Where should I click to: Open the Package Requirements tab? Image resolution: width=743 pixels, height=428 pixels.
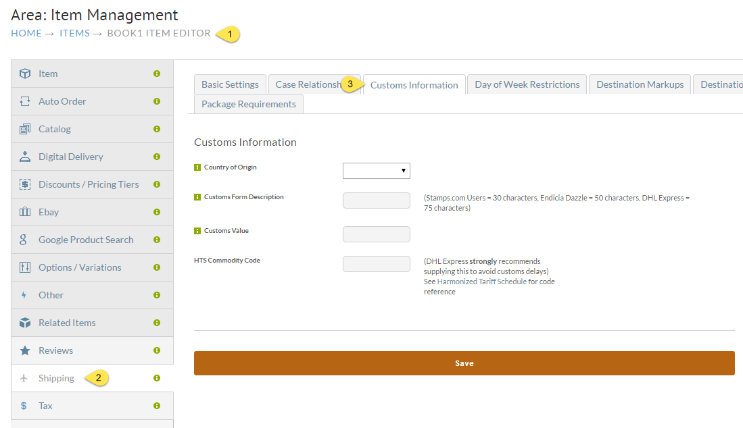point(249,104)
